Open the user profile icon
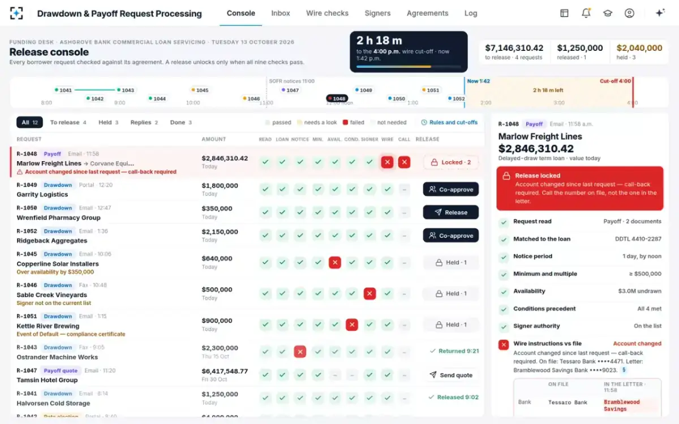Image resolution: width=679 pixels, height=424 pixels. 629,13
